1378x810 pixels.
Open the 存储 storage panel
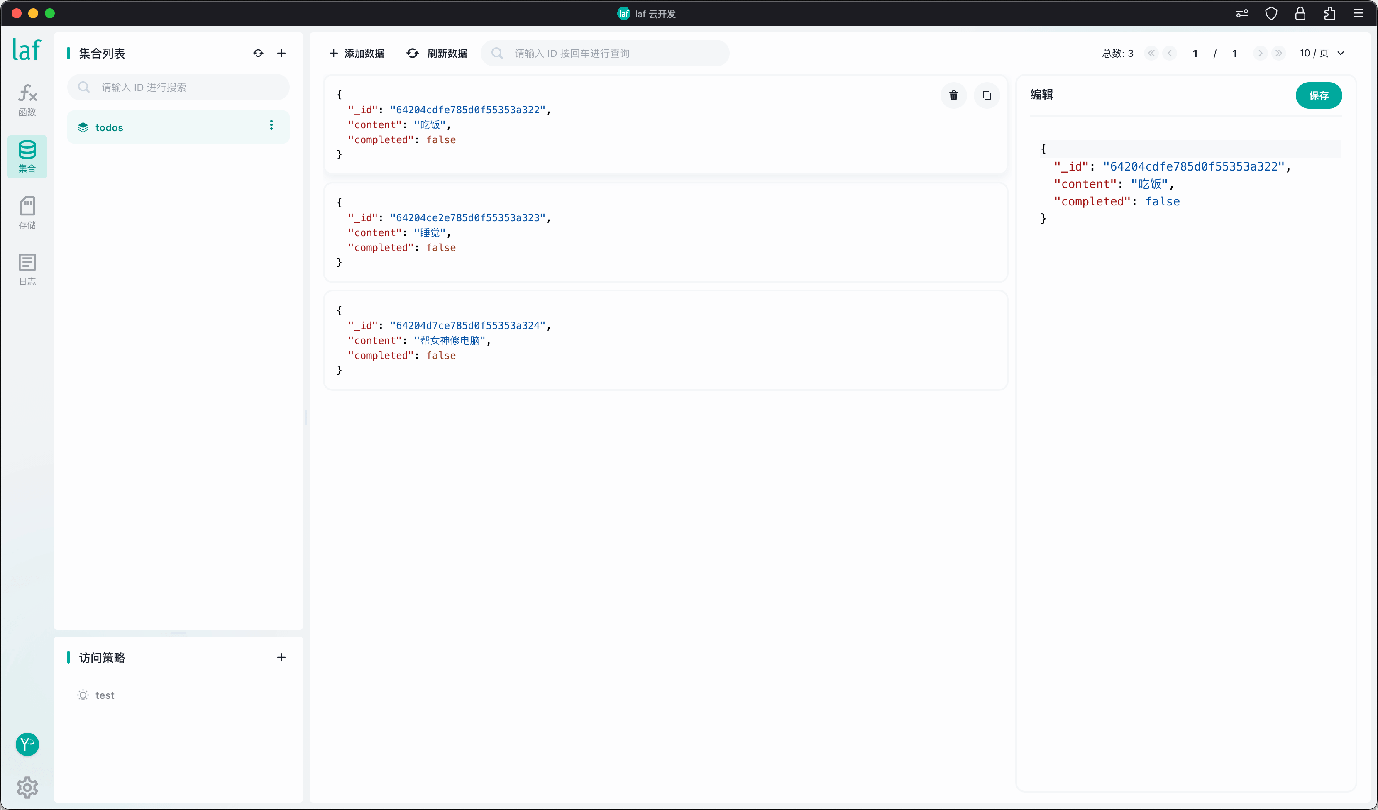(27, 212)
